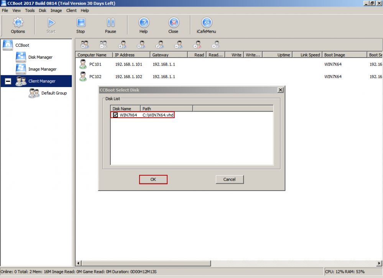Select Disk Manager in the sidebar
Image resolution: width=383 pixels, height=278 pixels.
click(40, 57)
